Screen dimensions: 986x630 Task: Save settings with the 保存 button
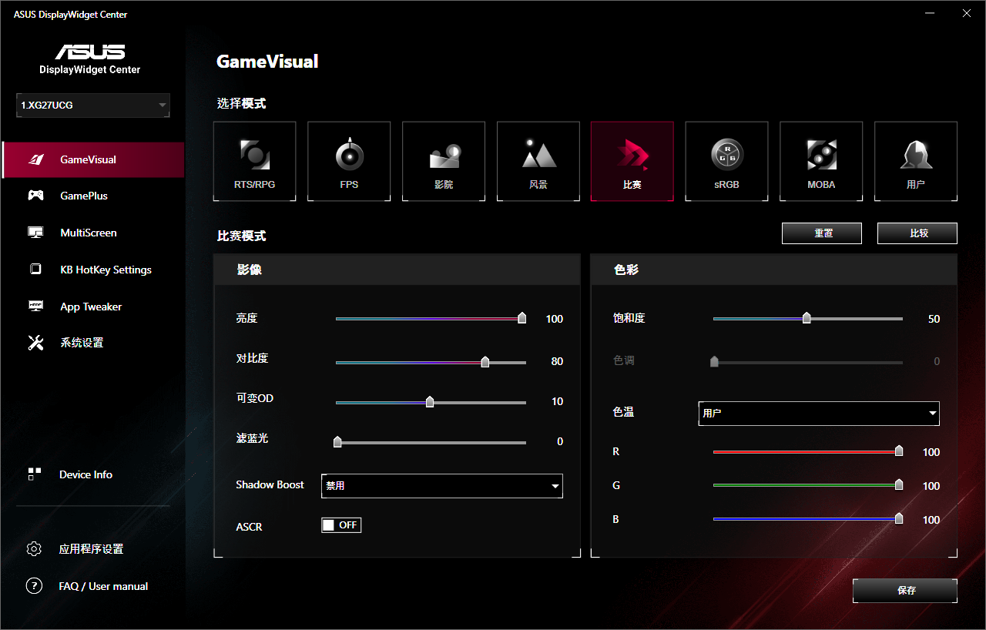coord(905,591)
